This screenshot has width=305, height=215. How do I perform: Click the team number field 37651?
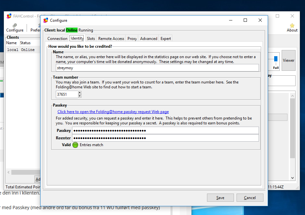tap(67, 94)
